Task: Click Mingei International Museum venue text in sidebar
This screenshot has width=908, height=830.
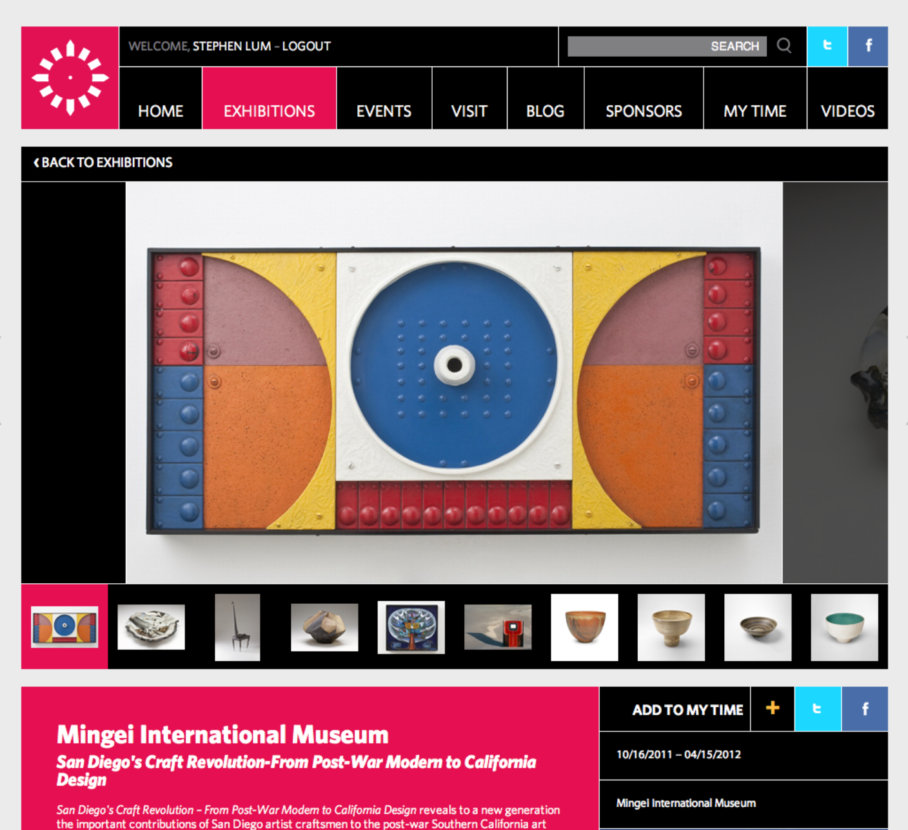Action: [686, 803]
